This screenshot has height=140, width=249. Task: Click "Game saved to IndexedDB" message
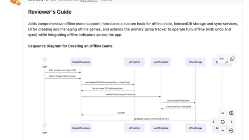click(x=178, y=107)
